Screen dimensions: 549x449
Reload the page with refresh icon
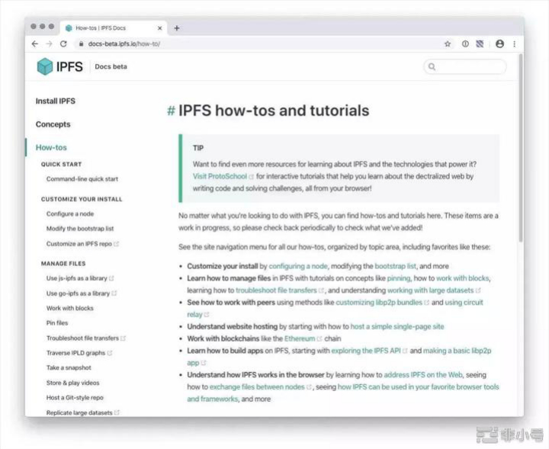(63, 43)
